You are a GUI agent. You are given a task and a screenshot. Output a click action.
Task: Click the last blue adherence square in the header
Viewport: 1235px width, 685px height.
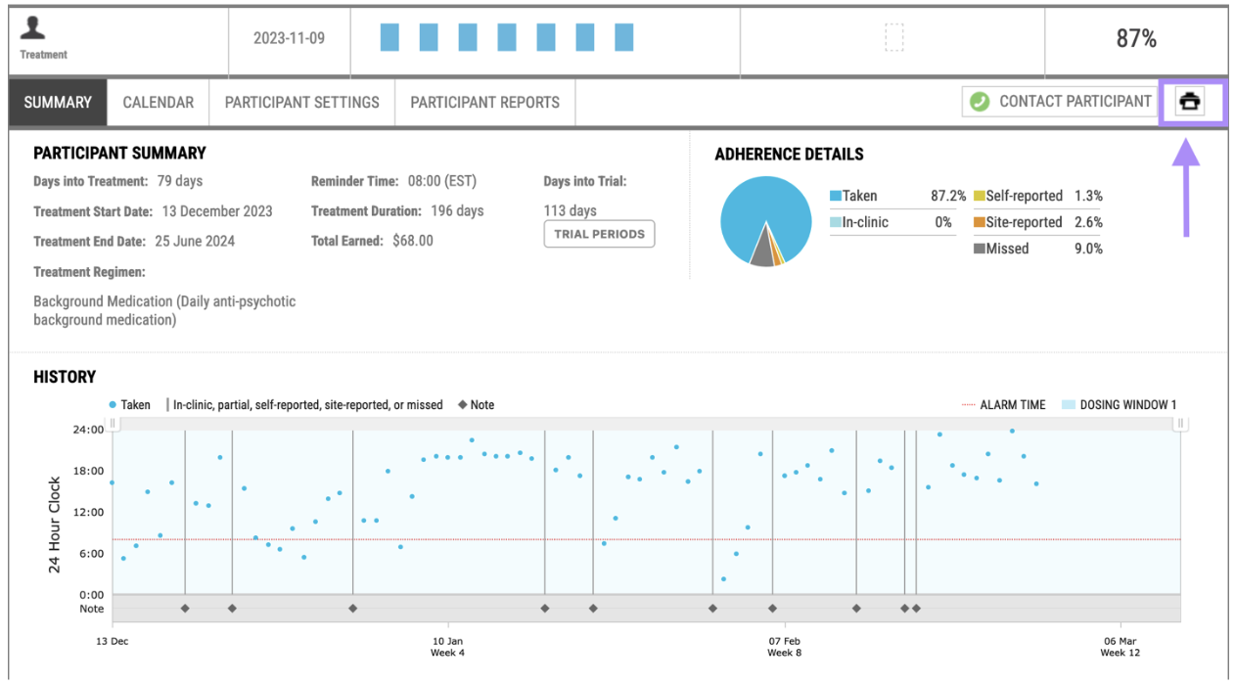623,36
